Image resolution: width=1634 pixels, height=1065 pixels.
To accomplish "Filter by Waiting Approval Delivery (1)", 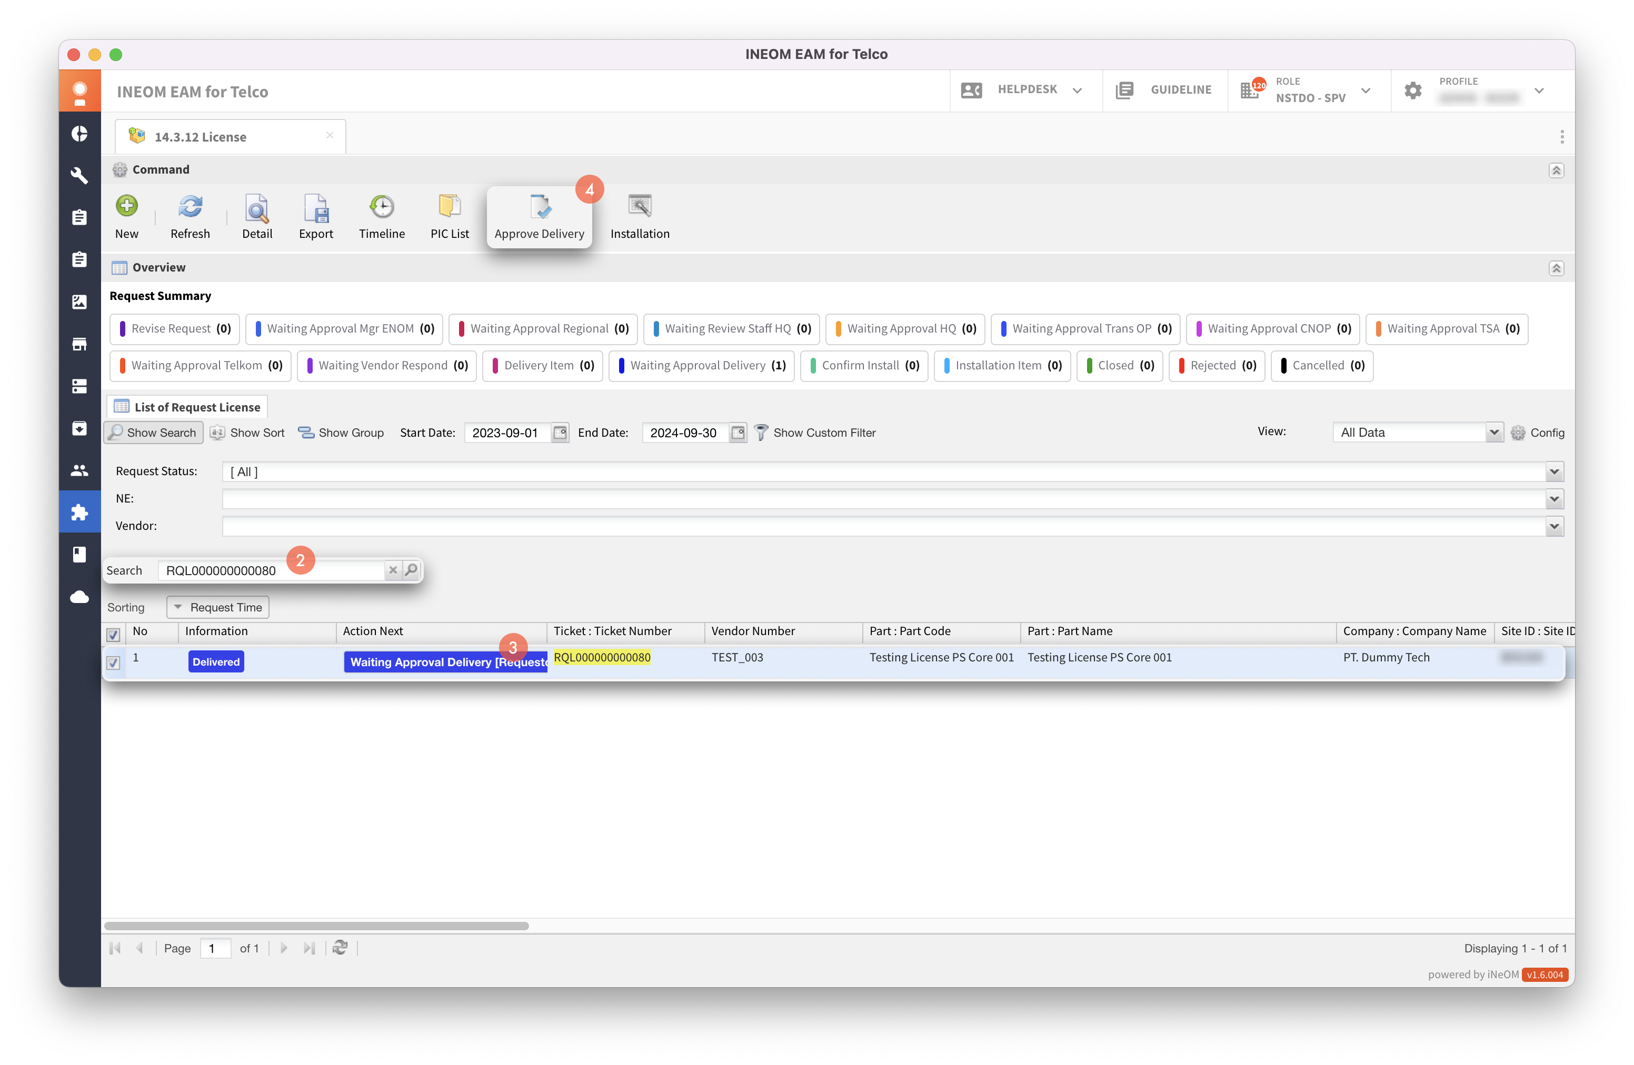I will [702, 366].
